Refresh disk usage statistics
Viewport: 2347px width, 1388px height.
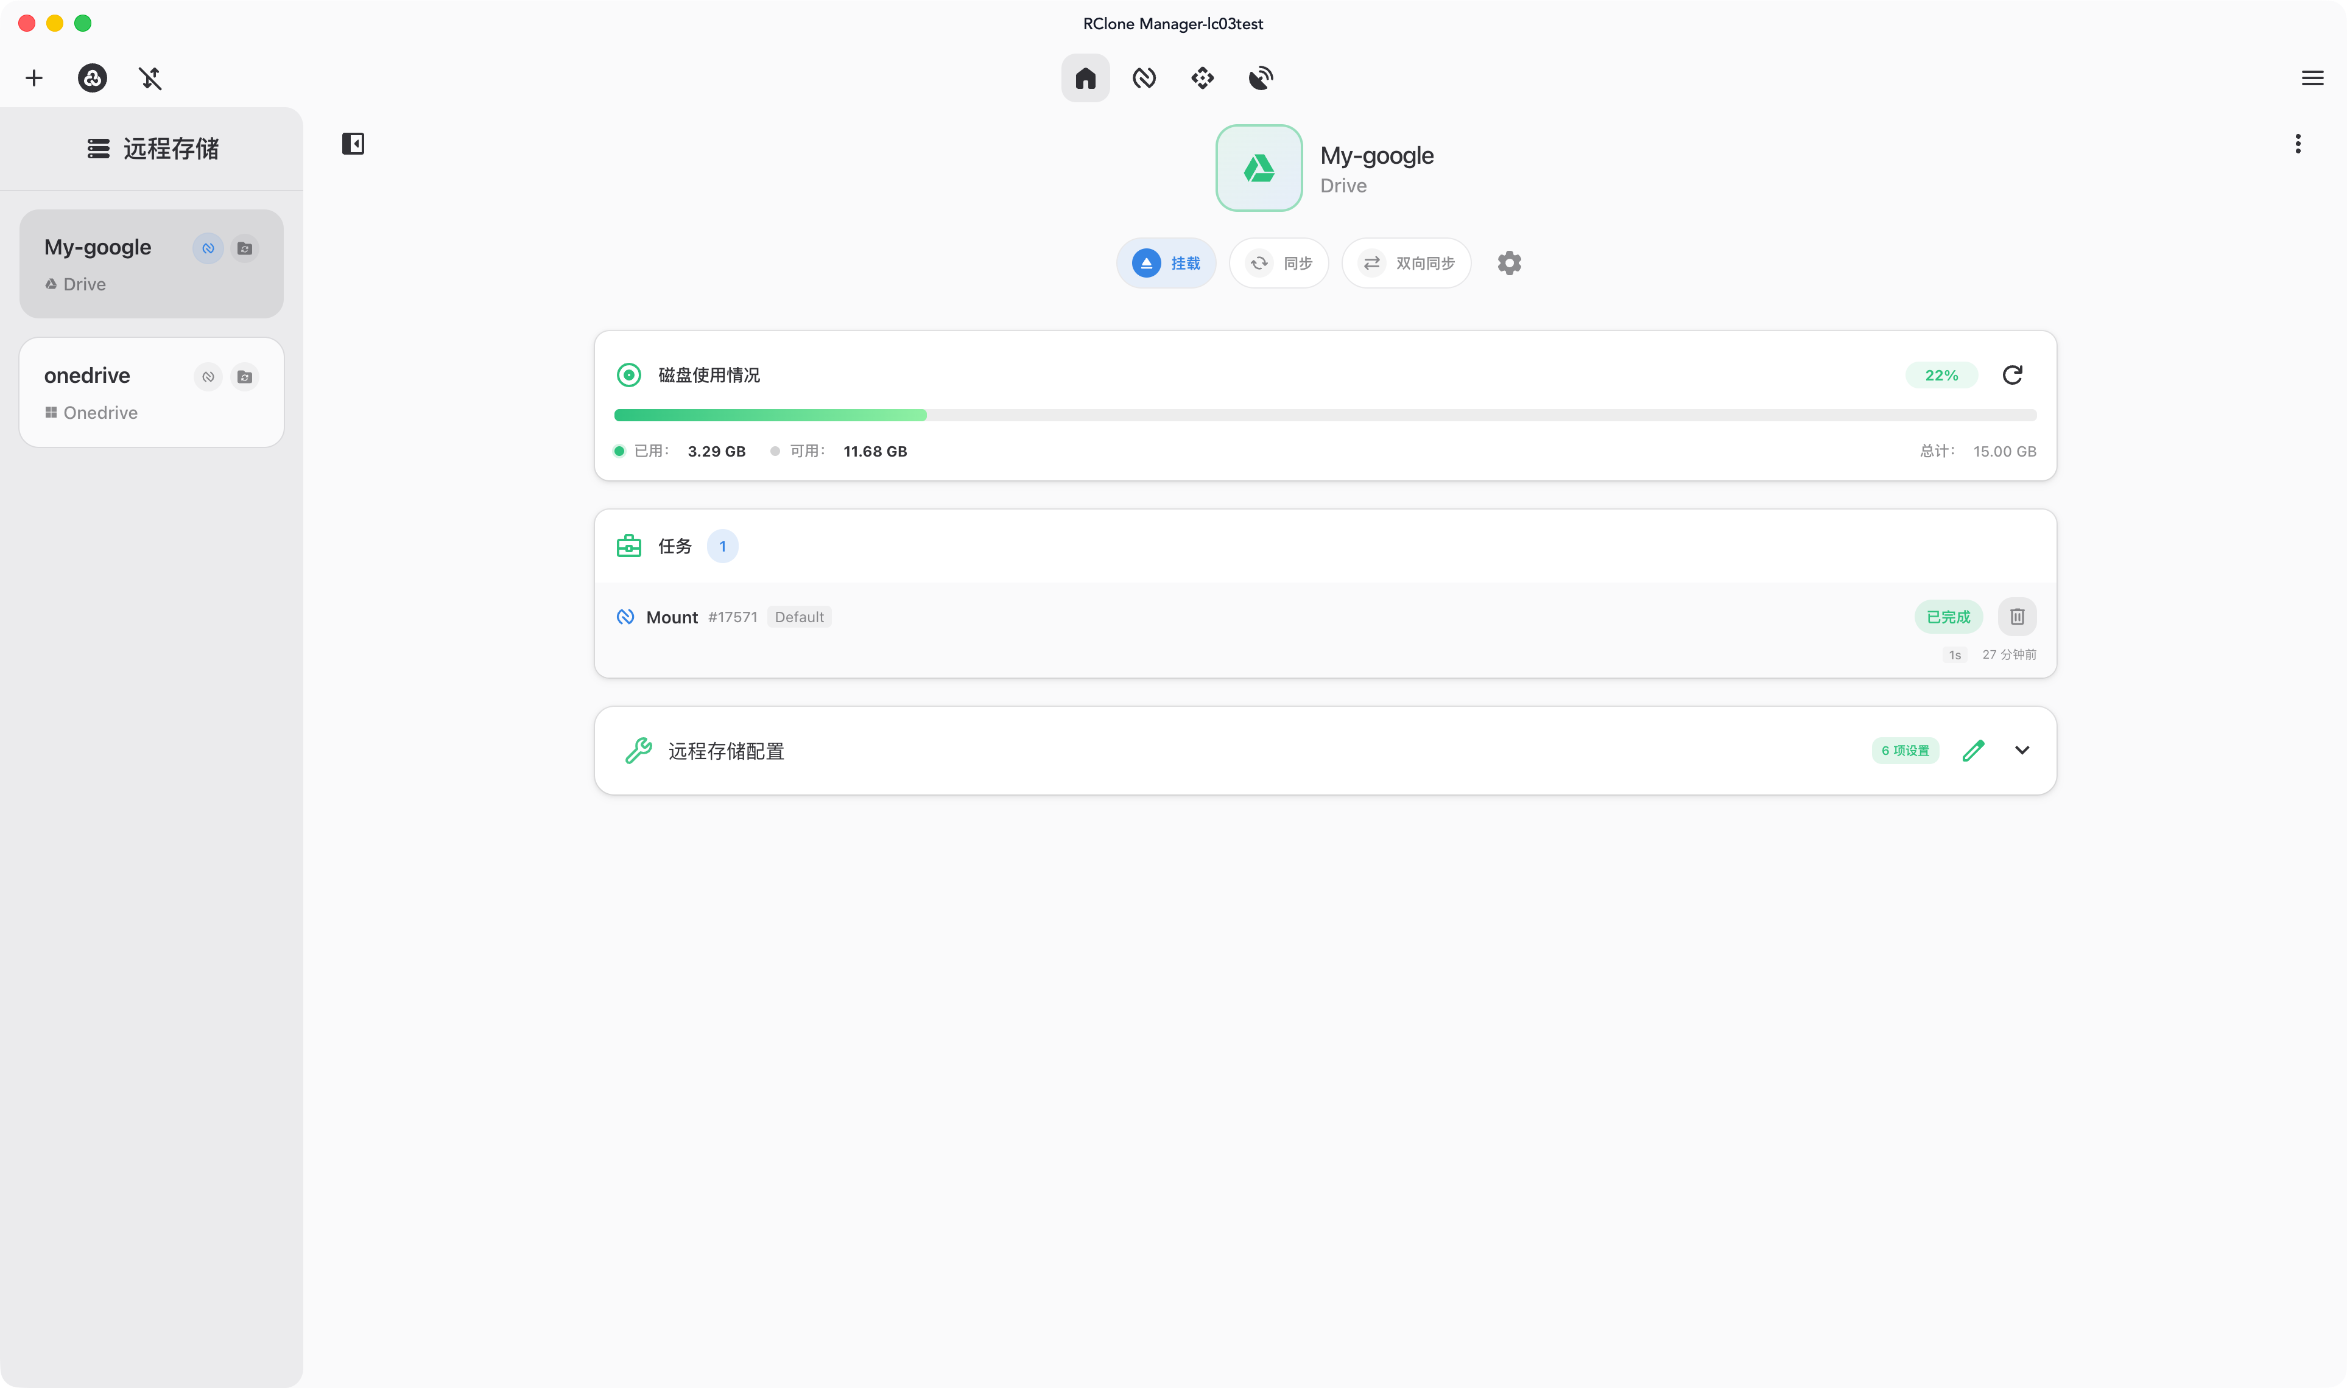pyautogui.click(x=2013, y=375)
